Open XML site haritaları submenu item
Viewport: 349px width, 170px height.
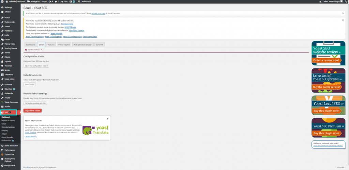pos(8,127)
